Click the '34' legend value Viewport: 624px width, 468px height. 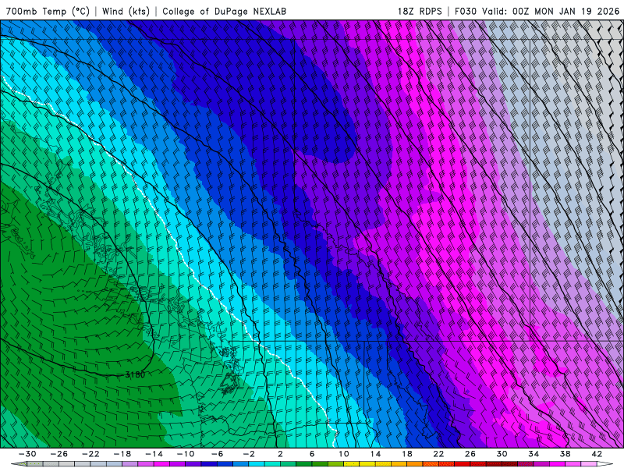534,454
